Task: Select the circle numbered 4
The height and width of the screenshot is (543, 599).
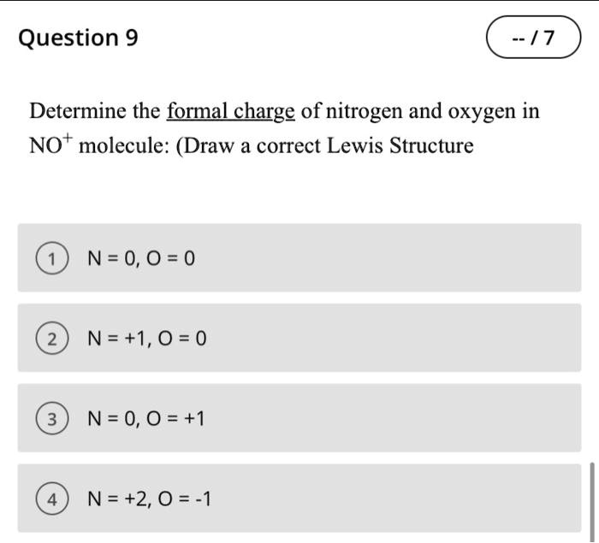Action: click(53, 499)
